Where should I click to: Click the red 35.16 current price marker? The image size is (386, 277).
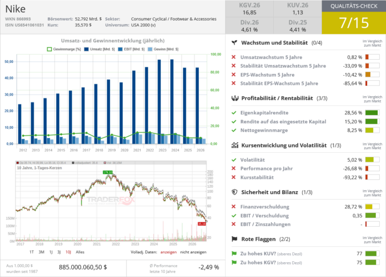pyautogui.click(x=201, y=224)
